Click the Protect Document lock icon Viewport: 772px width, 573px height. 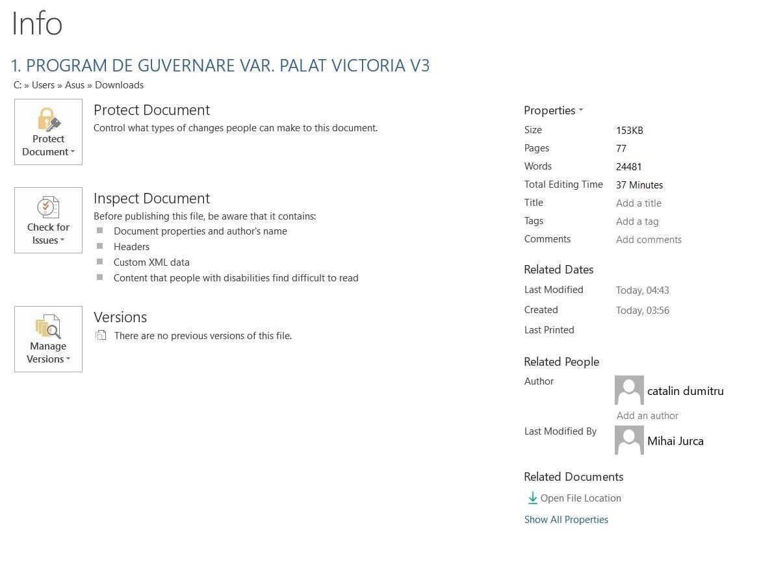point(48,120)
